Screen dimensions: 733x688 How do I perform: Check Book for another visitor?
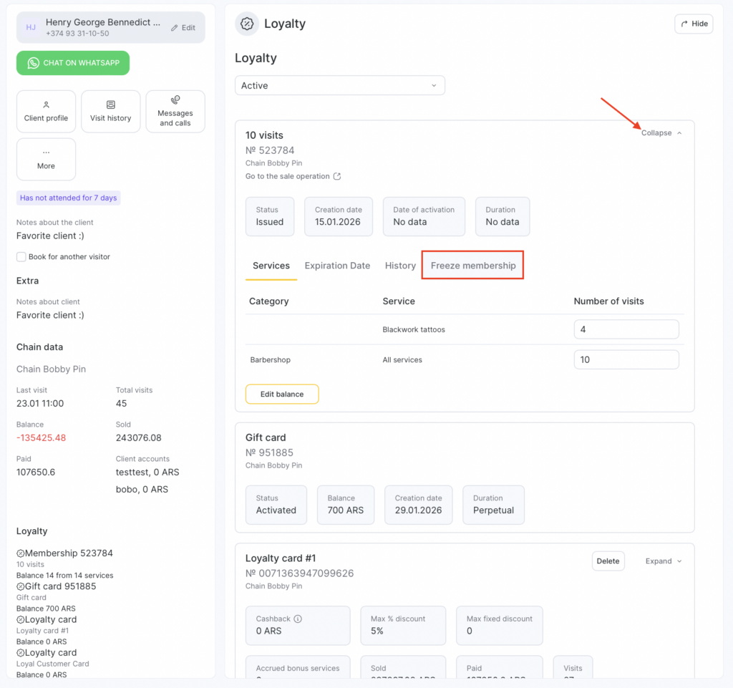click(21, 256)
